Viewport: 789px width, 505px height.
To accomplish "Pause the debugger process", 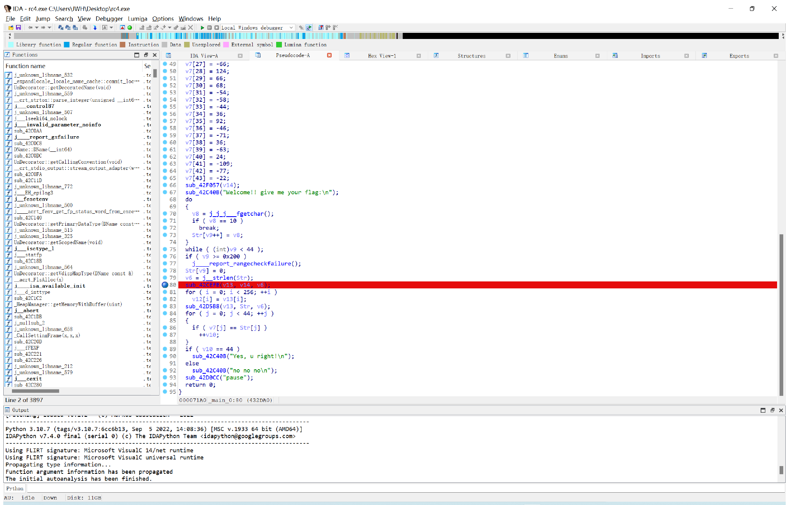I will (210, 27).
